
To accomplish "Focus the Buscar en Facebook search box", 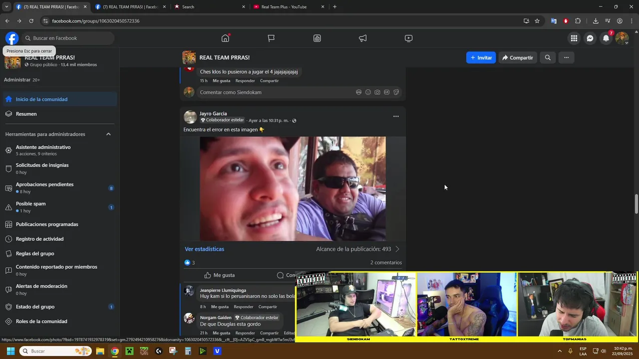I will pyautogui.click(x=68, y=38).
